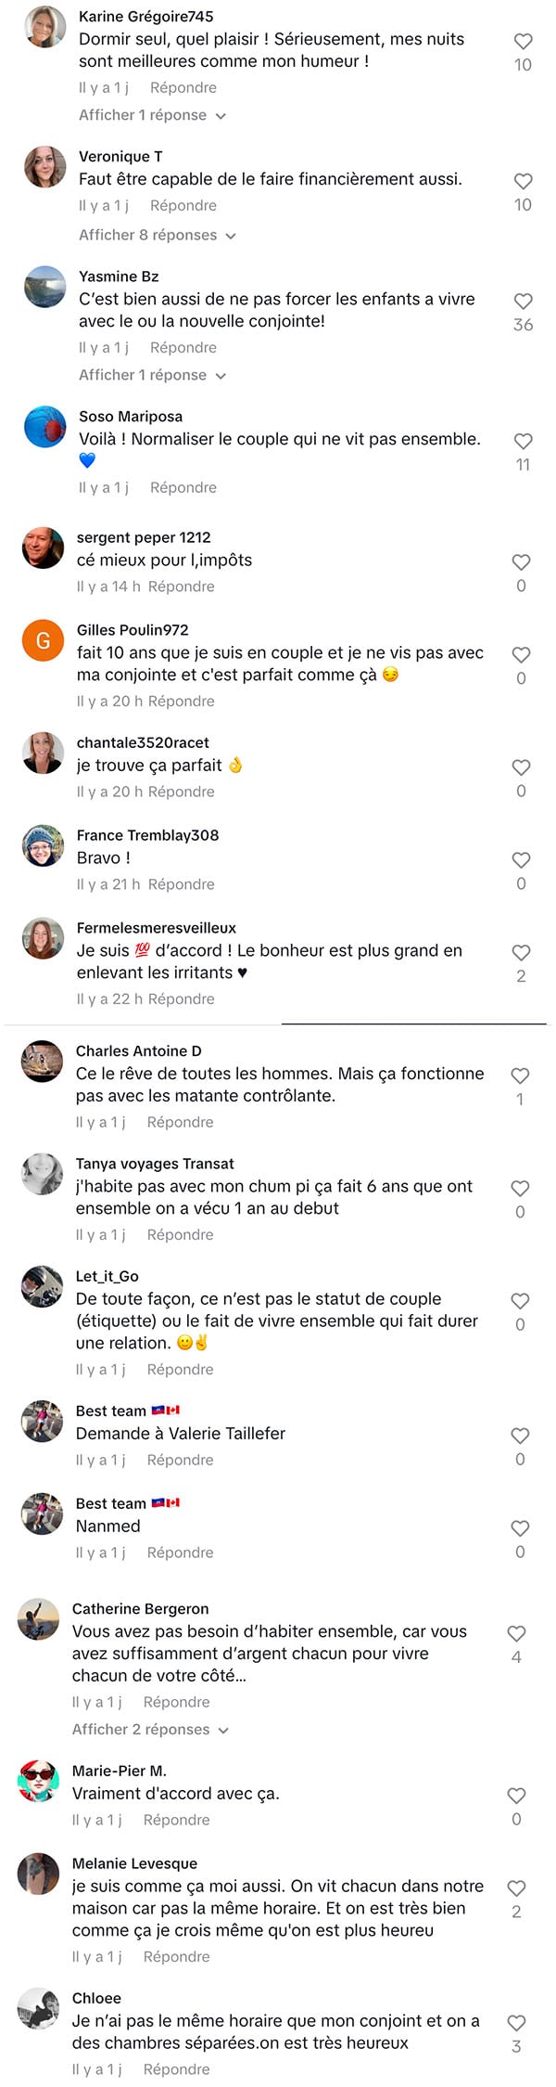Screen dimensions: 556x2087
Task: Expand Afficher 8 réponses under Veronique T
Action: [158, 236]
